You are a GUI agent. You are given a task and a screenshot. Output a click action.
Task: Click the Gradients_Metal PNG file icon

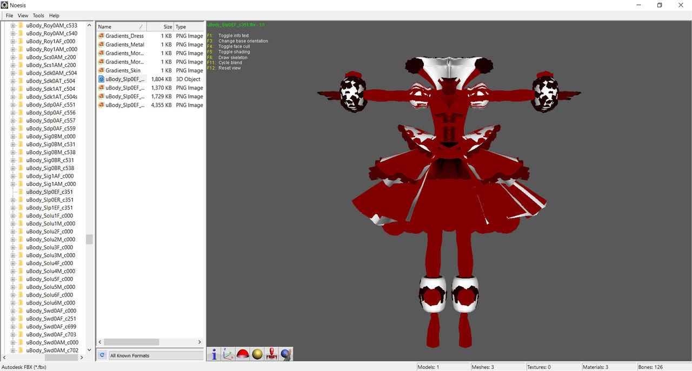click(101, 44)
